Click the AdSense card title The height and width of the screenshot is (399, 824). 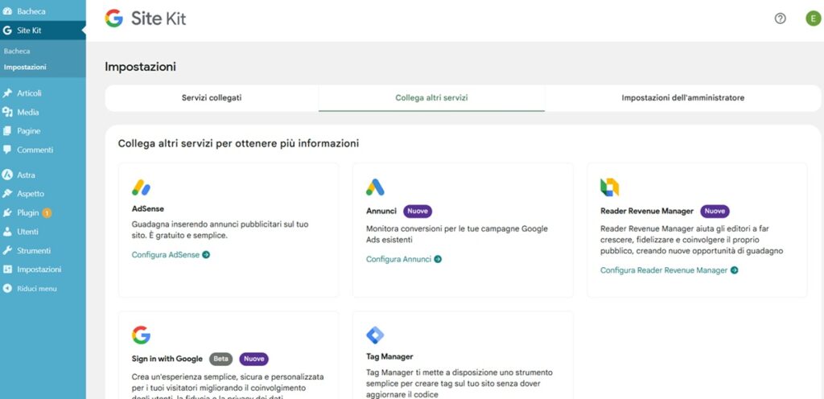pyautogui.click(x=148, y=209)
